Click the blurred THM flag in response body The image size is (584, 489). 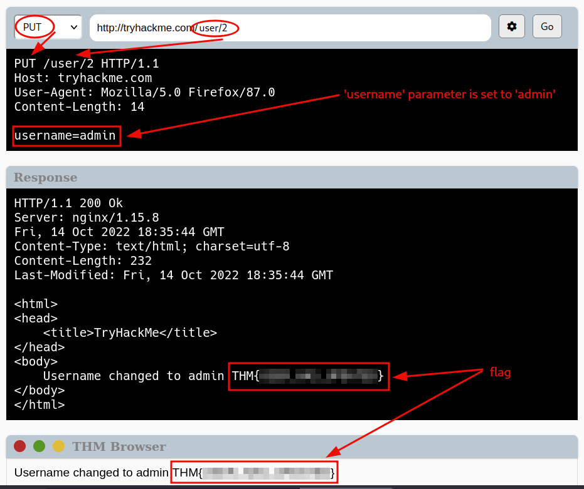308,376
